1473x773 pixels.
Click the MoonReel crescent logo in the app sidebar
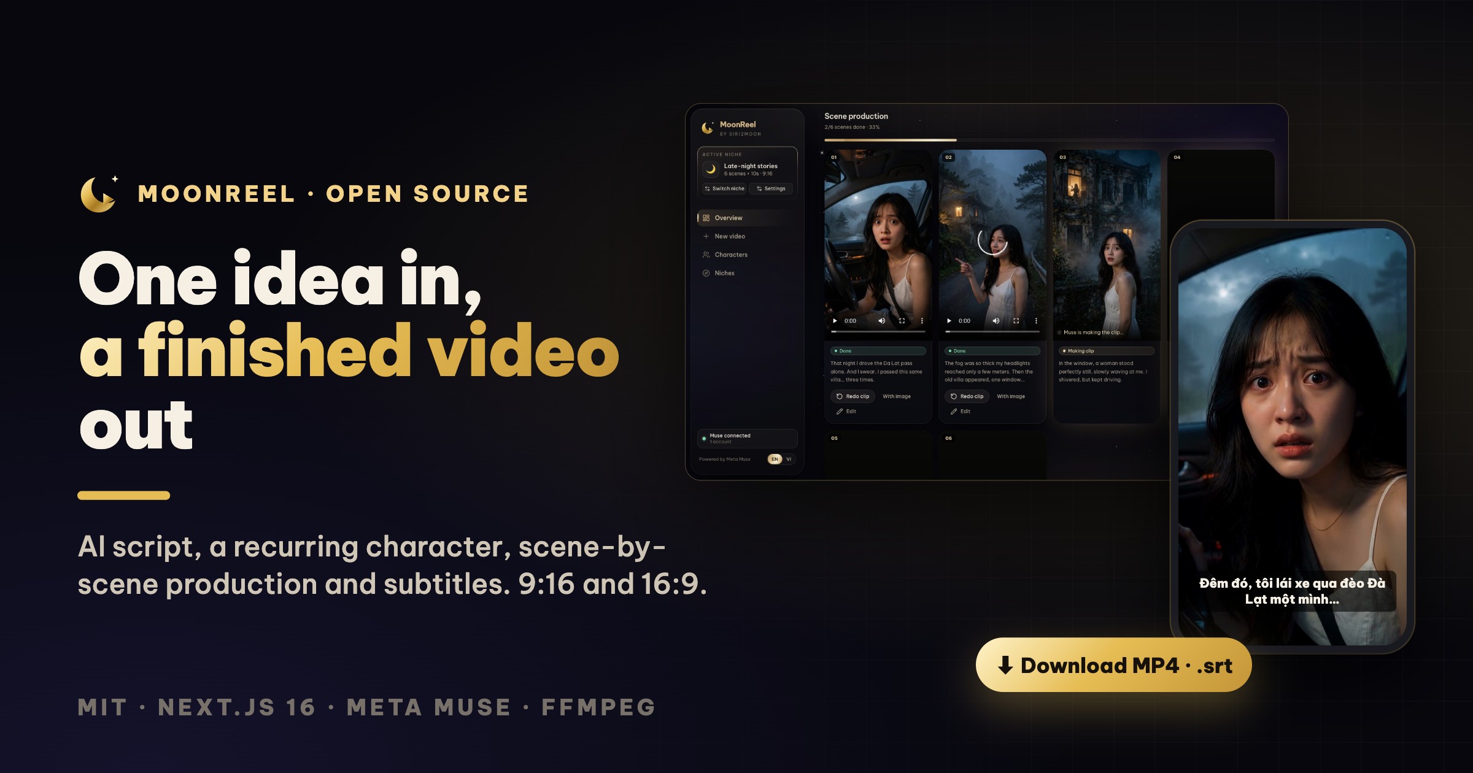[x=708, y=128]
